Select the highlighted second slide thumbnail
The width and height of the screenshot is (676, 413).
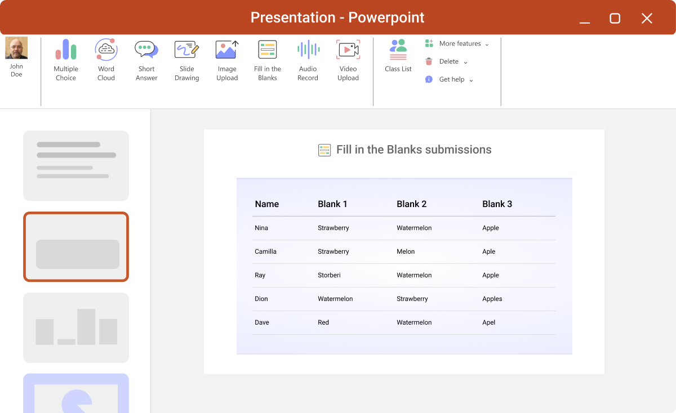click(x=76, y=246)
